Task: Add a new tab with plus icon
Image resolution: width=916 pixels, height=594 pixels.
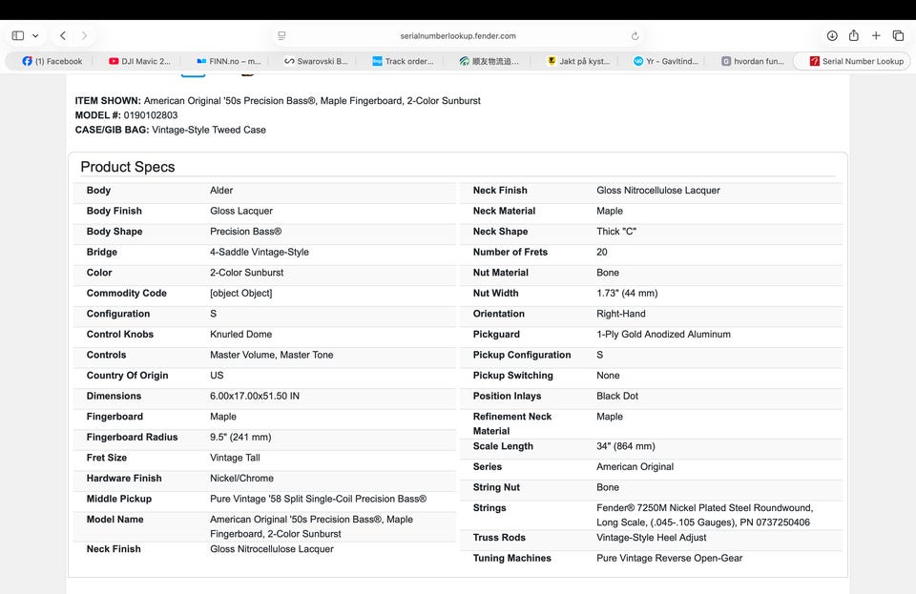Action: (876, 35)
